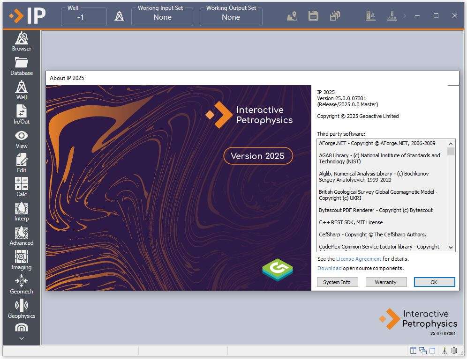Open the Working Output Set selector

pyautogui.click(x=231, y=17)
